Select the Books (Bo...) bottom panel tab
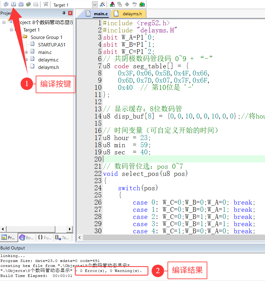 [x=27, y=238]
